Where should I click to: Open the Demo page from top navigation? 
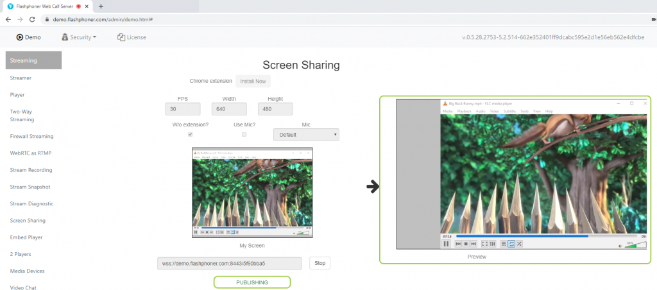28,37
